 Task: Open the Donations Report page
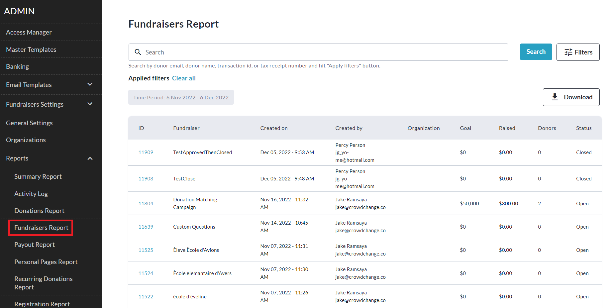[x=39, y=211]
